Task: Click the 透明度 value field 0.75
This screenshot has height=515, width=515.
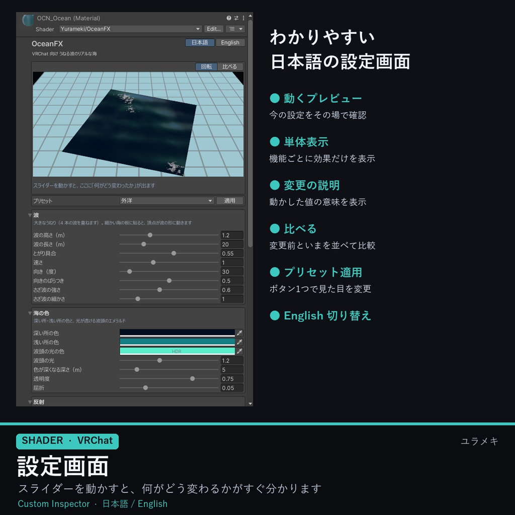Action: point(232,379)
